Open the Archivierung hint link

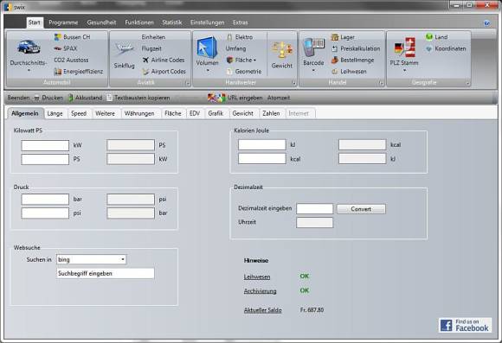coord(260,291)
